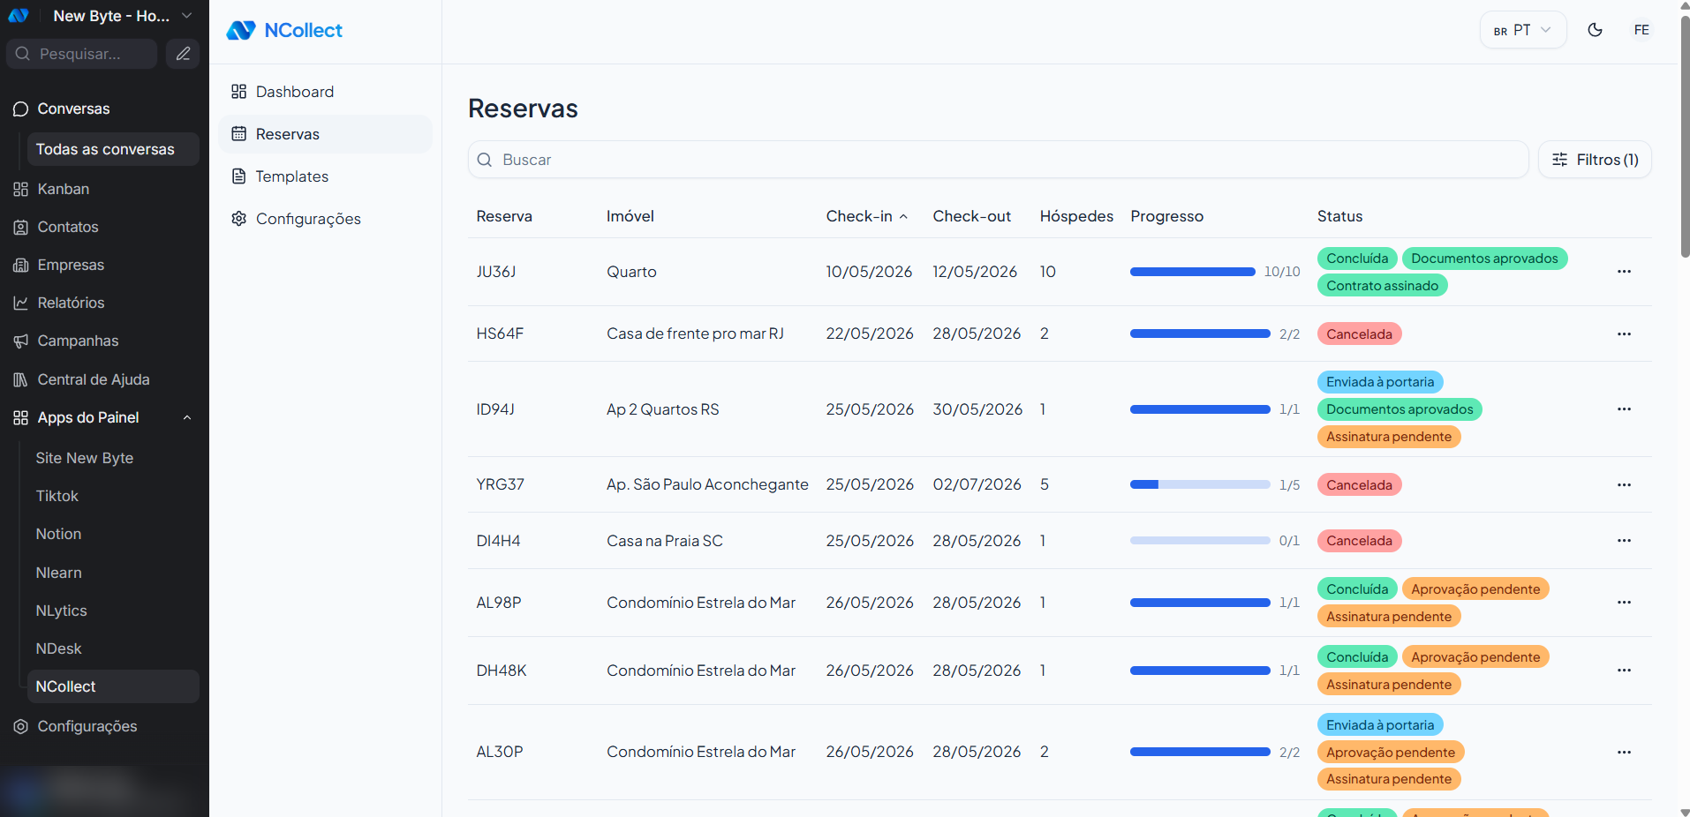Image resolution: width=1690 pixels, height=817 pixels.
Task: Open row actions menu for reservation JU36J
Action: [x=1624, y=272]
